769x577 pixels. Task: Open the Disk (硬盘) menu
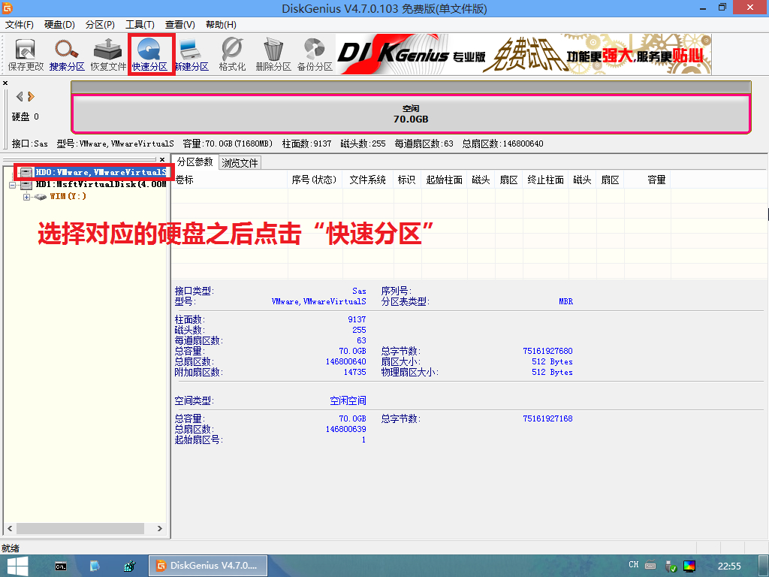[x=59, y=25]
